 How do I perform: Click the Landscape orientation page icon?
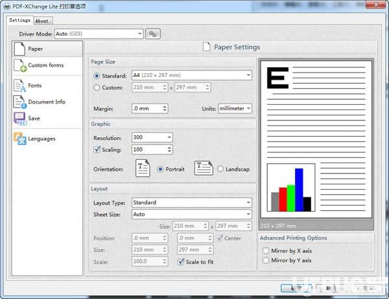(x=204, y=168)
